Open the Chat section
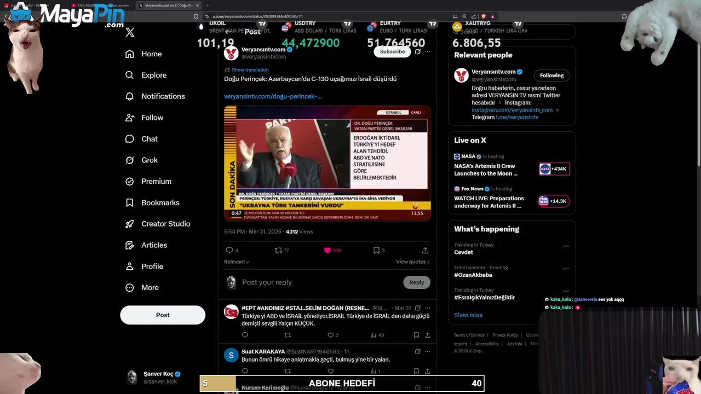 point(141,139)
